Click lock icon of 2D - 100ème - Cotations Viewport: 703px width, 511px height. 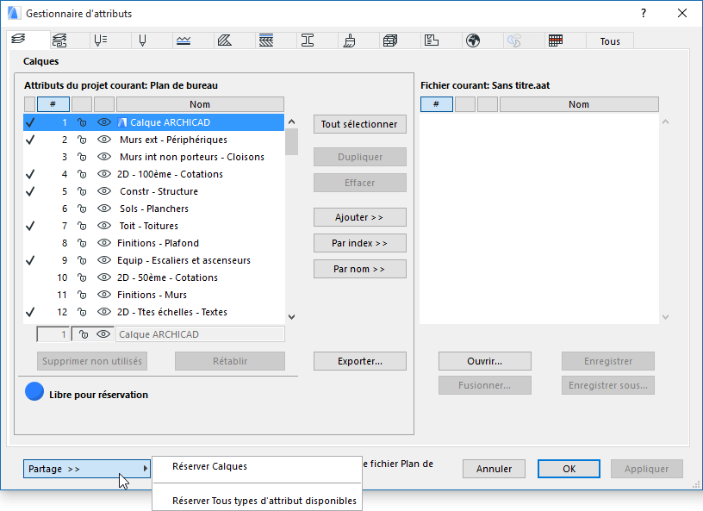[82, 174]
